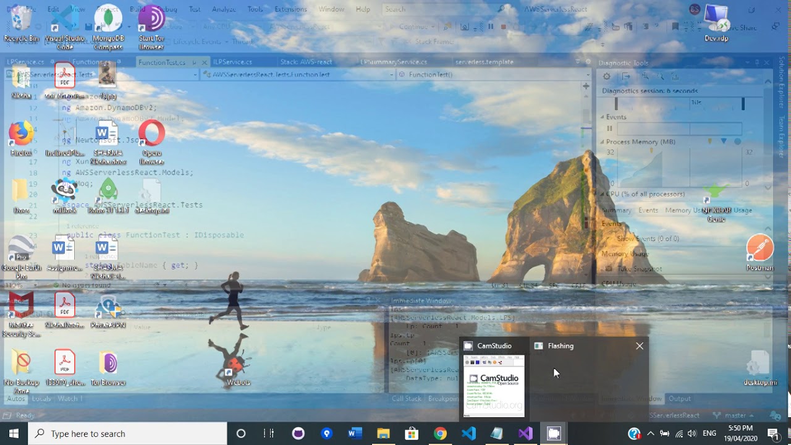Show hidden system tray icons
The image size is (791, 445).
click(x=650, y=433)
